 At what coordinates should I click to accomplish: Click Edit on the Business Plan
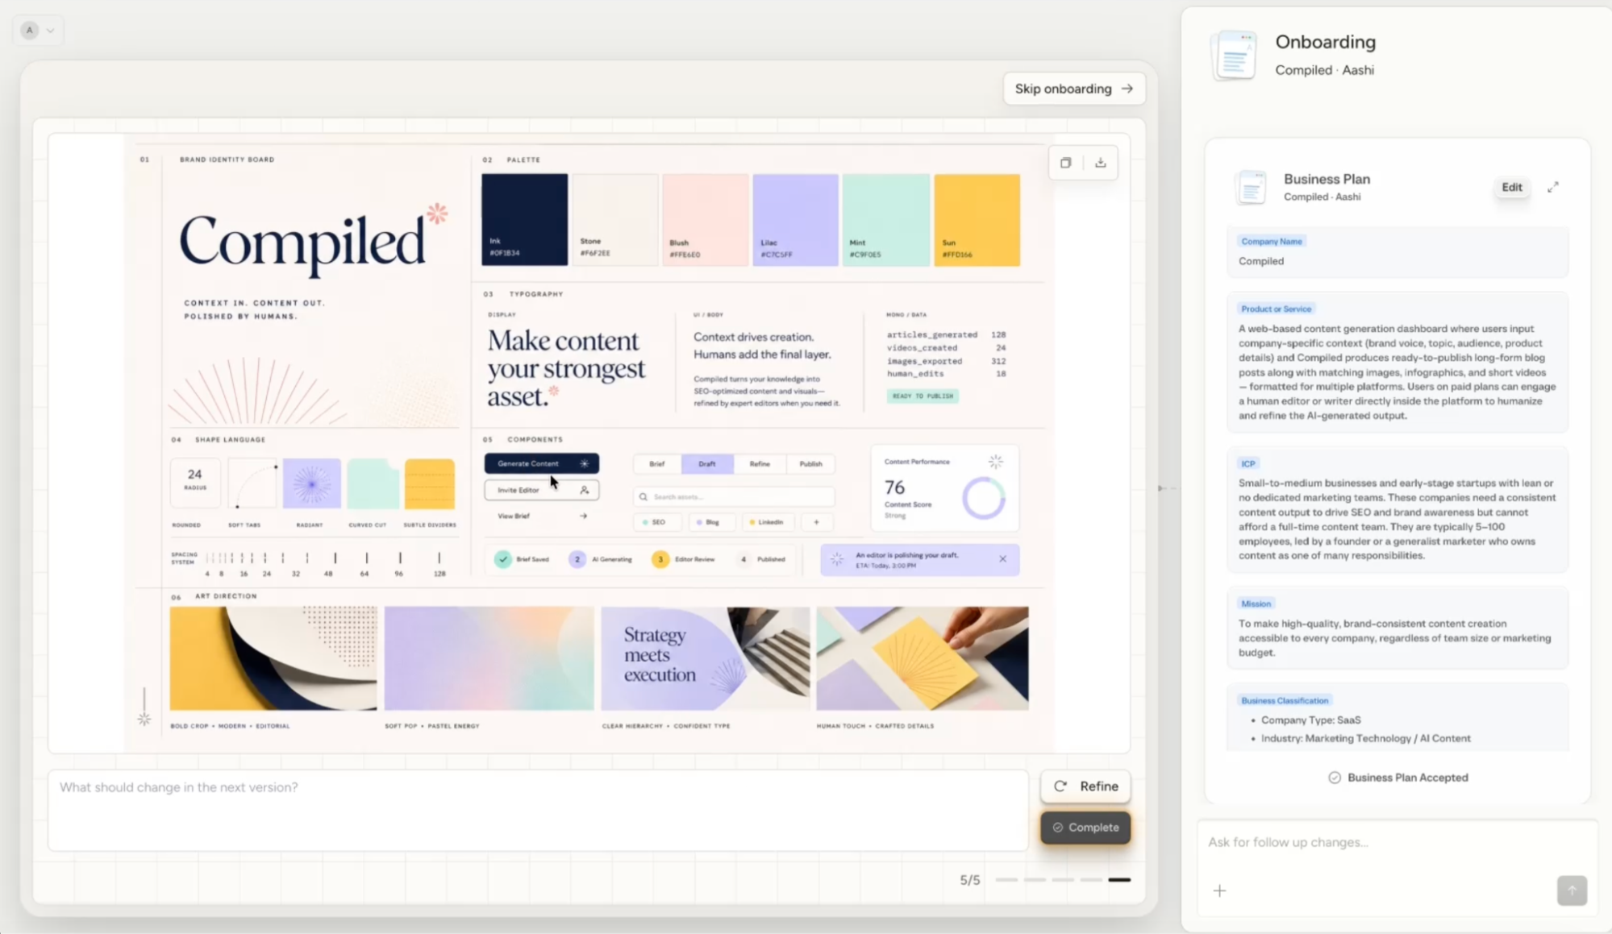(x=1511, y=187)
